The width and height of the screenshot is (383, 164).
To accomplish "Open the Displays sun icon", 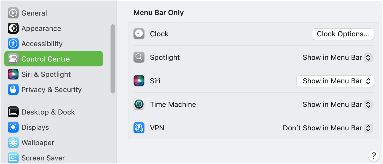I will [x=13, y=127].
